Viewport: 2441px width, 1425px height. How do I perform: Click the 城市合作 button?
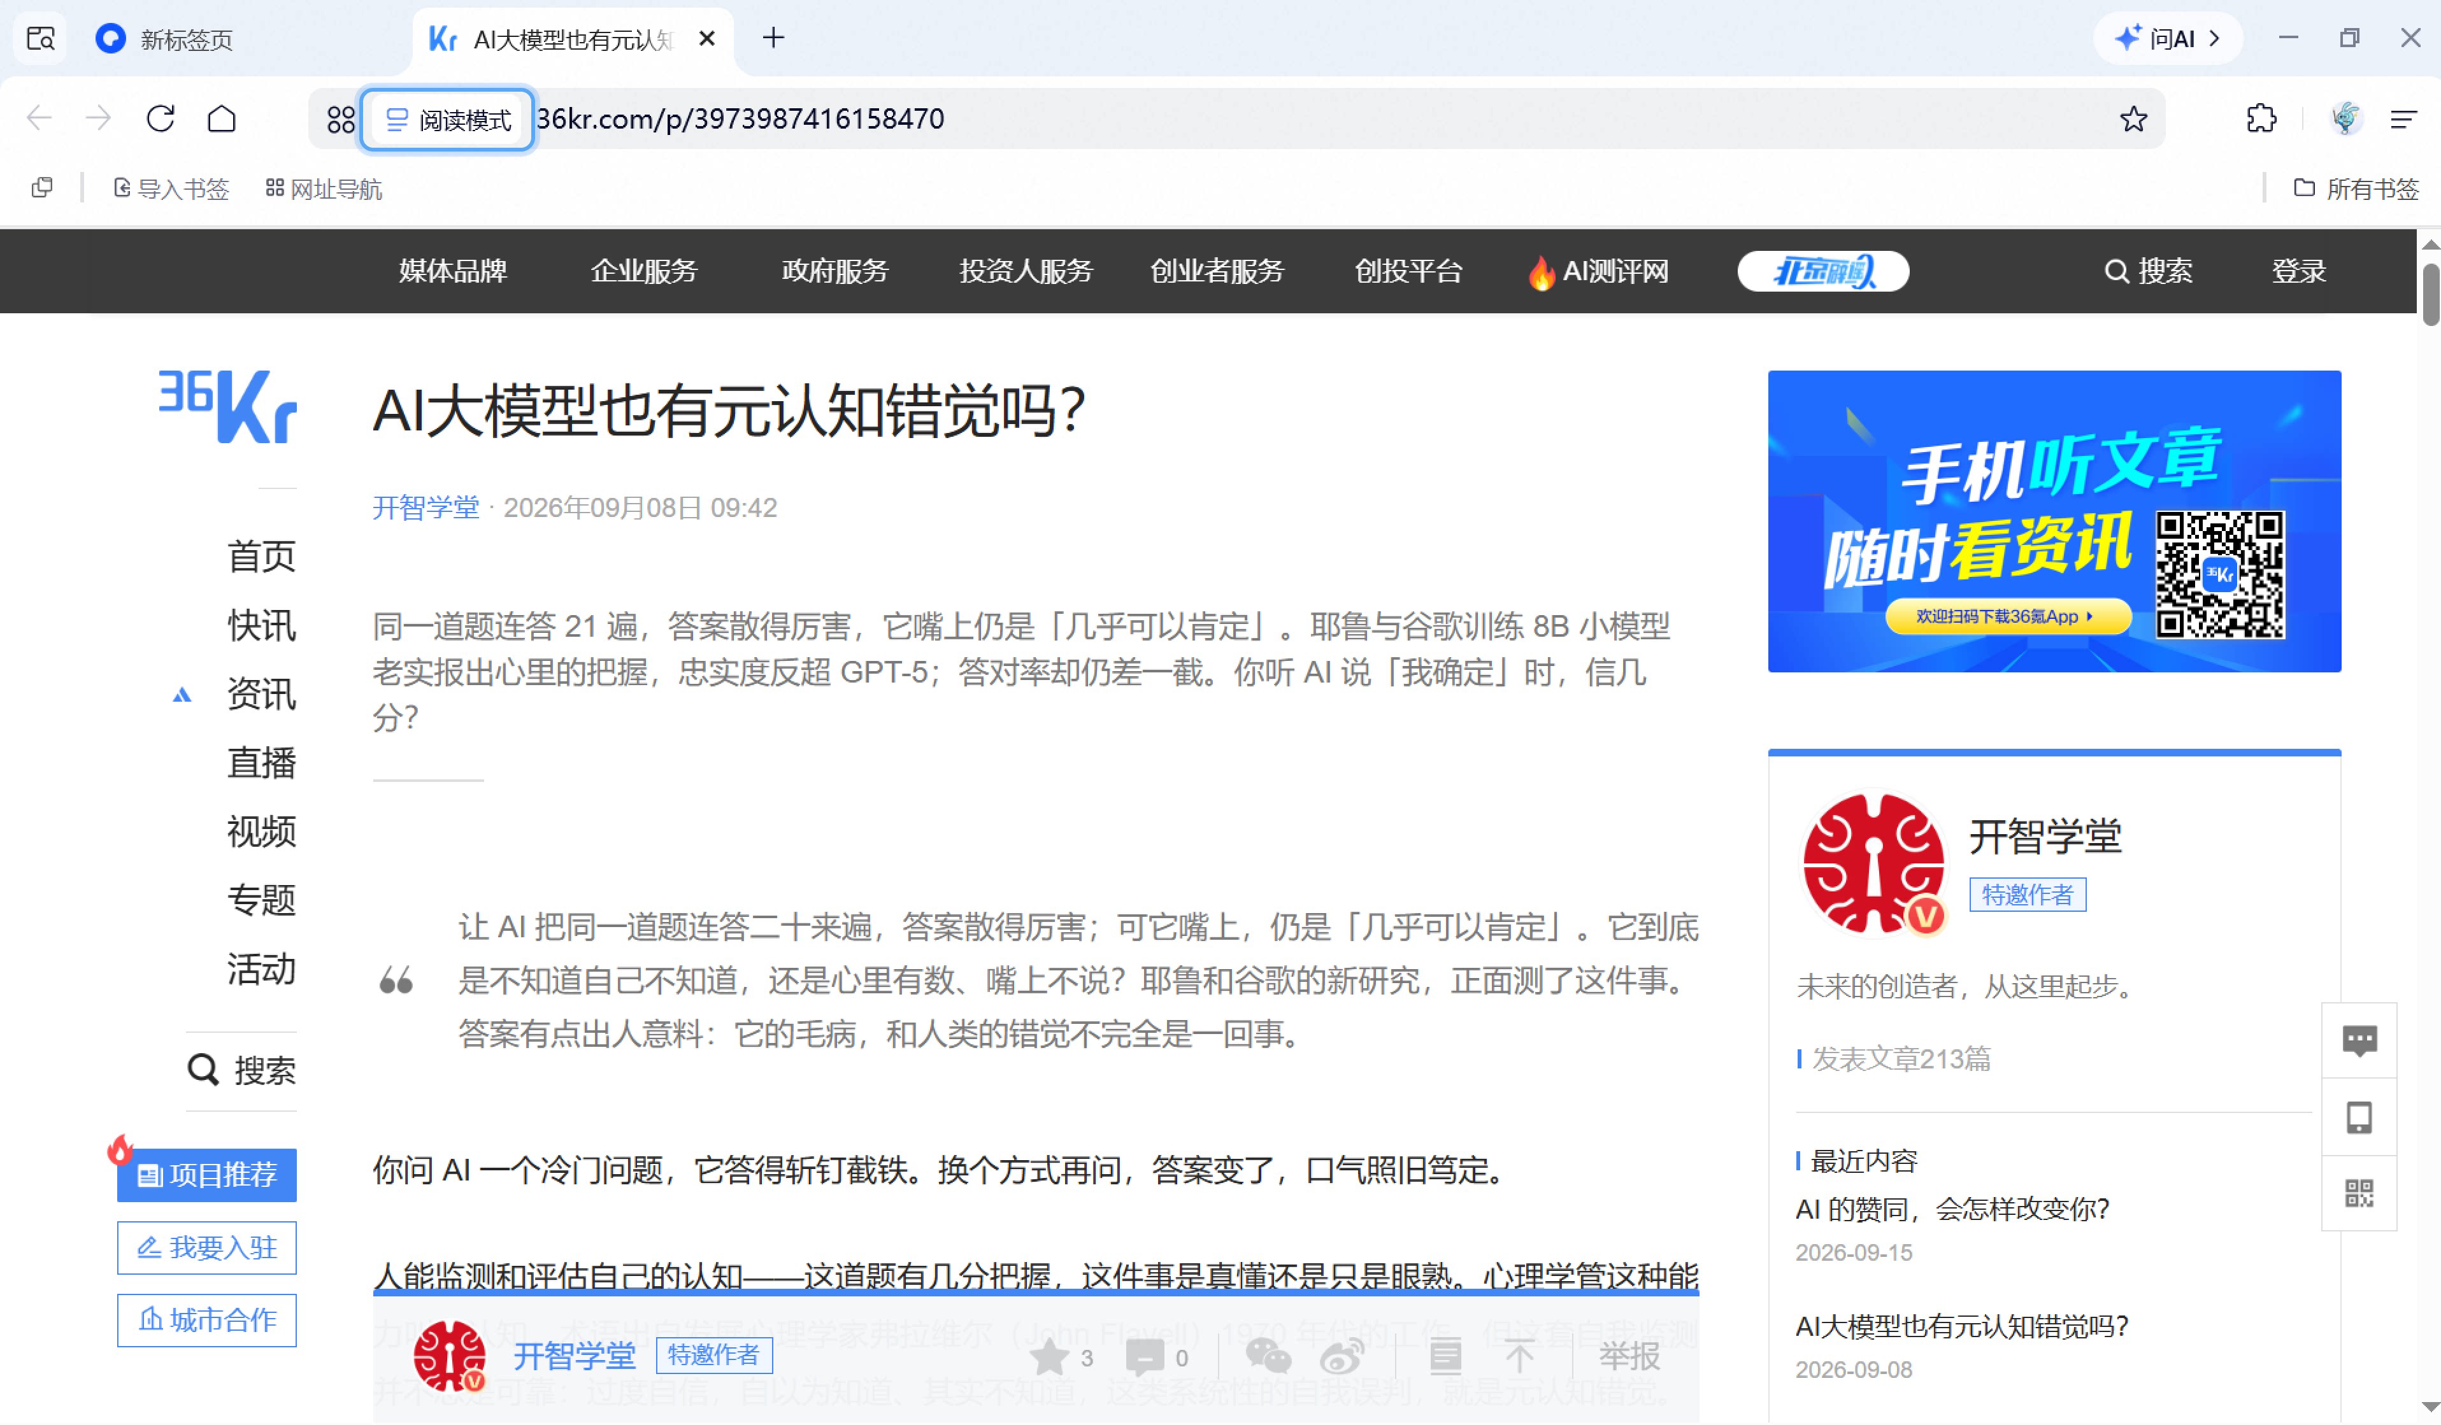(206, 1321)
